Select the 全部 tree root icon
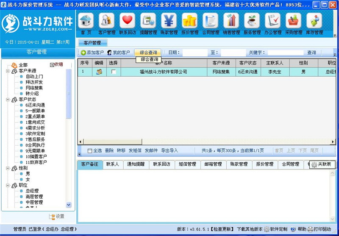The width and height of the screenshot is (339, 236). point(14,65)
